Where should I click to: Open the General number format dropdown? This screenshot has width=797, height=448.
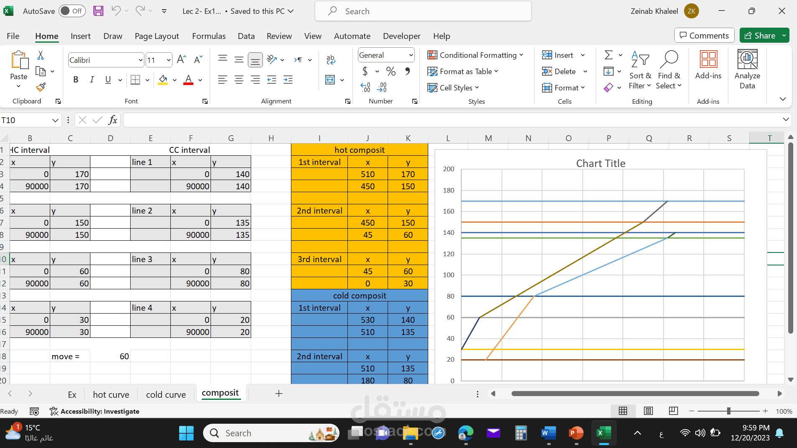(x=411, y=55)
